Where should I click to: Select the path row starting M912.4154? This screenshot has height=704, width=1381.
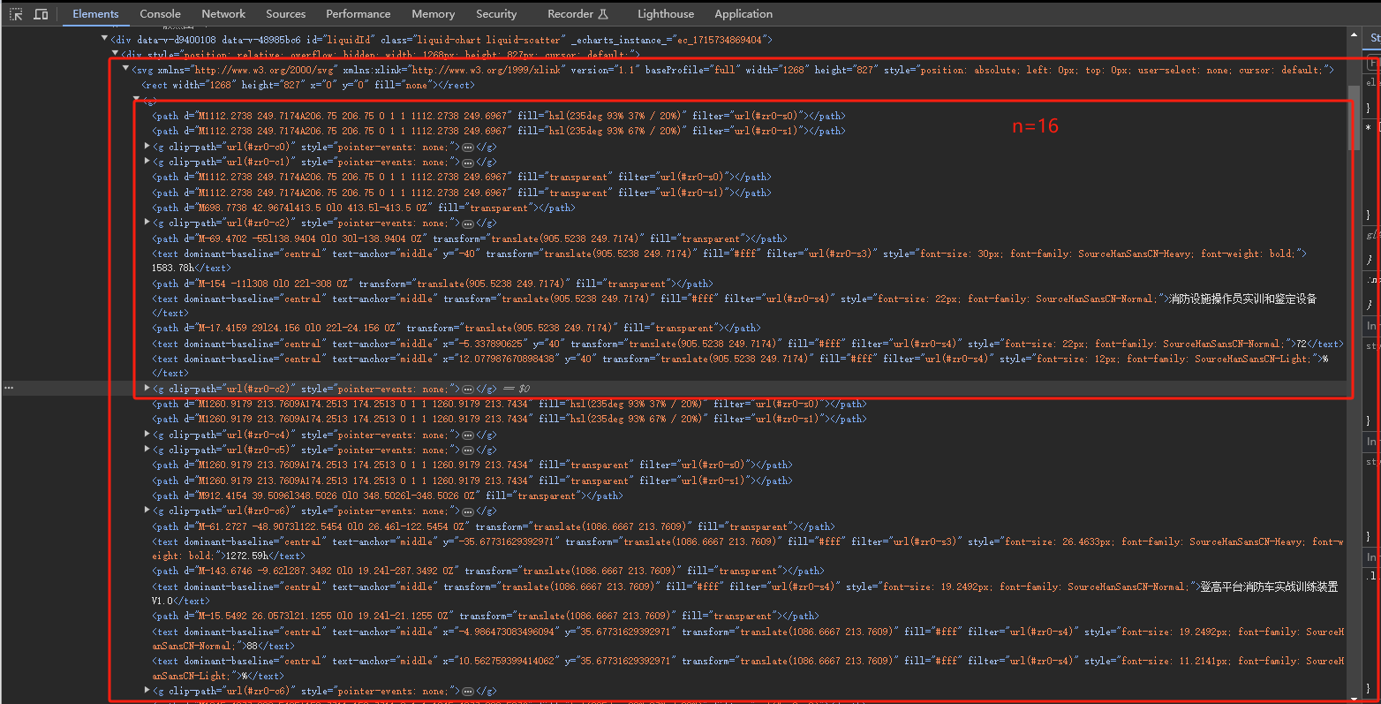387,496
